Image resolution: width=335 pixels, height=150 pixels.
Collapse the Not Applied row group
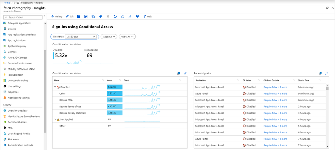point(55,120)
